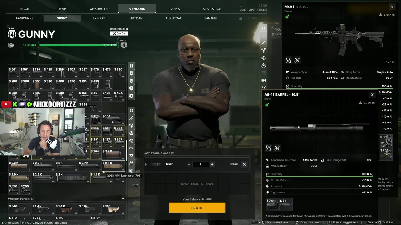Viewport: 401px width, 225px height.
Task: Collapse AR-15 barrel preview arrows icon
Action: tap(268, 148)
